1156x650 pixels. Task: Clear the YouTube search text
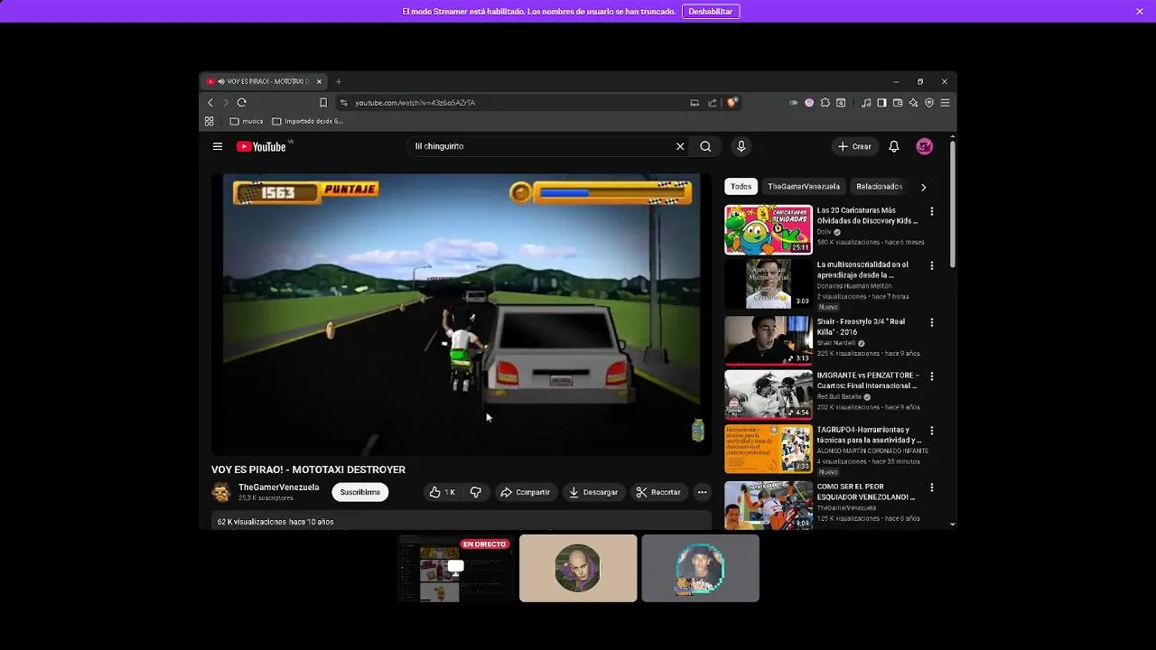point(680,146)
